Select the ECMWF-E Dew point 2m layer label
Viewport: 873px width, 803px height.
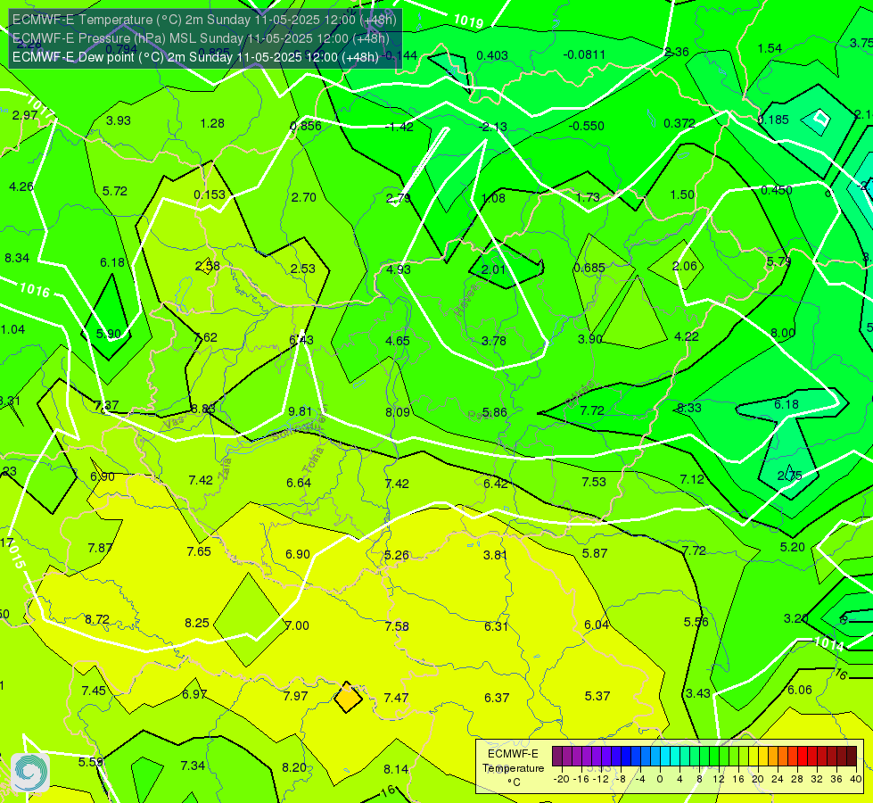[195, 57]
